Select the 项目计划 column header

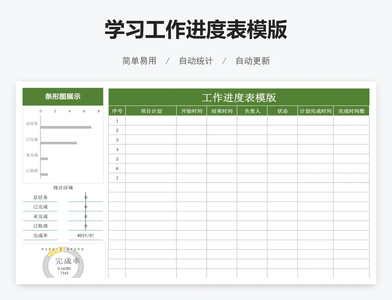click(151, 111)
